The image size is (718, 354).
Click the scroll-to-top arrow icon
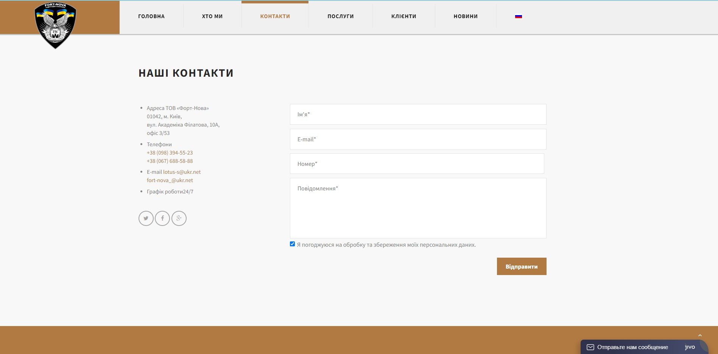pyautogui.click(x=700, y=335)
